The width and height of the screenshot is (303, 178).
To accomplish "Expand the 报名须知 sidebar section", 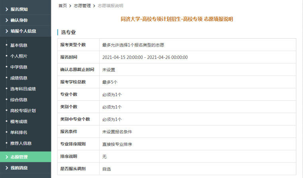I will (x=25, y=9).
